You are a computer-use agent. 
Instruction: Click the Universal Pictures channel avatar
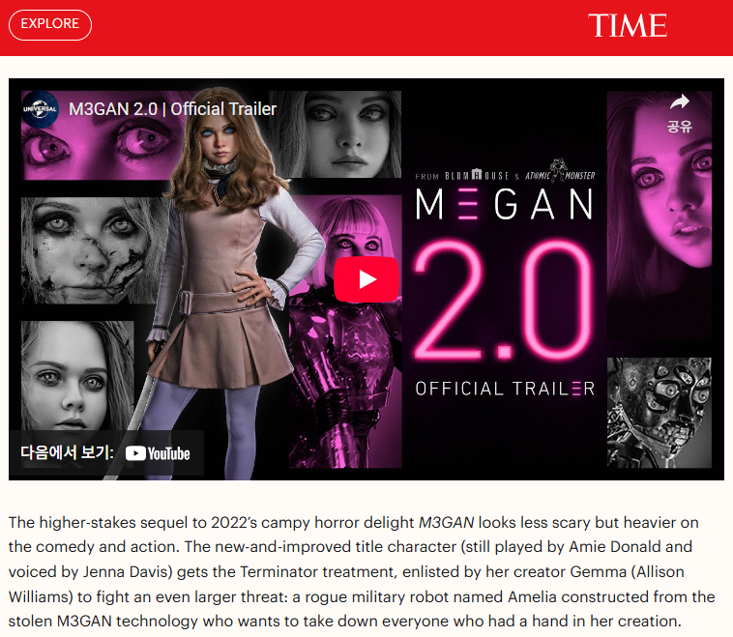[41, 109]
